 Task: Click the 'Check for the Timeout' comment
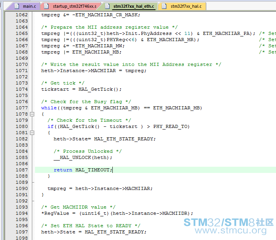pyautogui.click(x=89, y=121)
